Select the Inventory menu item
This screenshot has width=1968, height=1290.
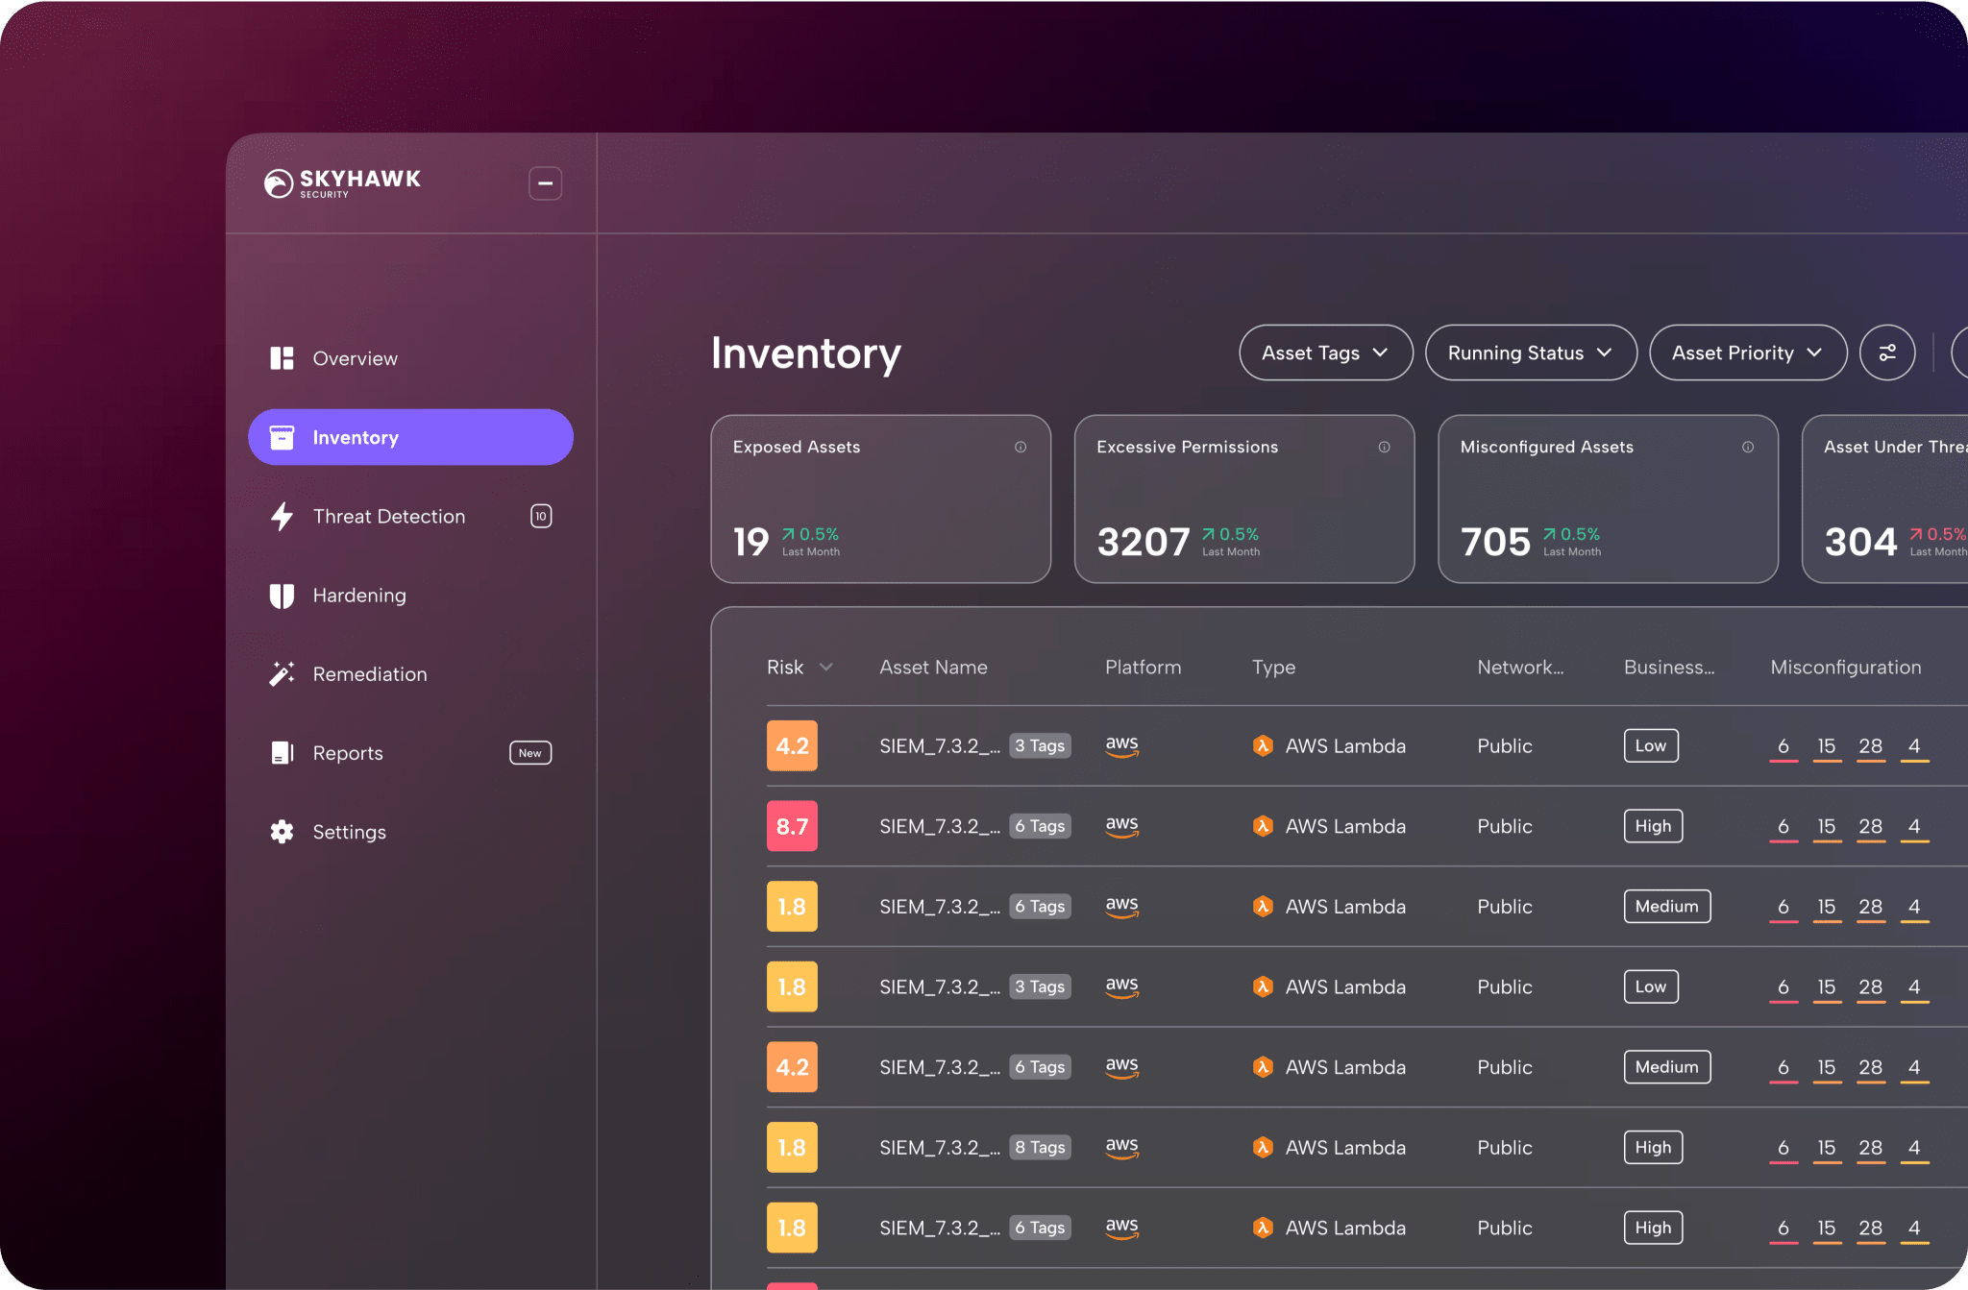410,437
